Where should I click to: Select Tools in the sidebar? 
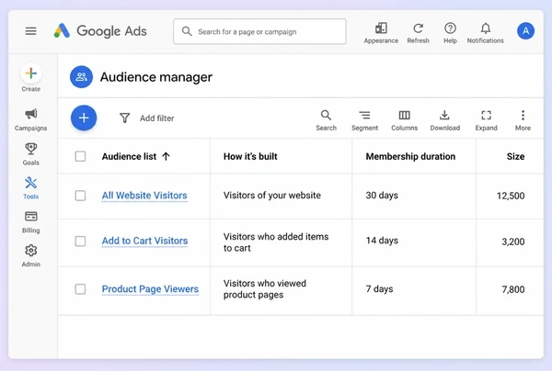click(x=31, y=188)
